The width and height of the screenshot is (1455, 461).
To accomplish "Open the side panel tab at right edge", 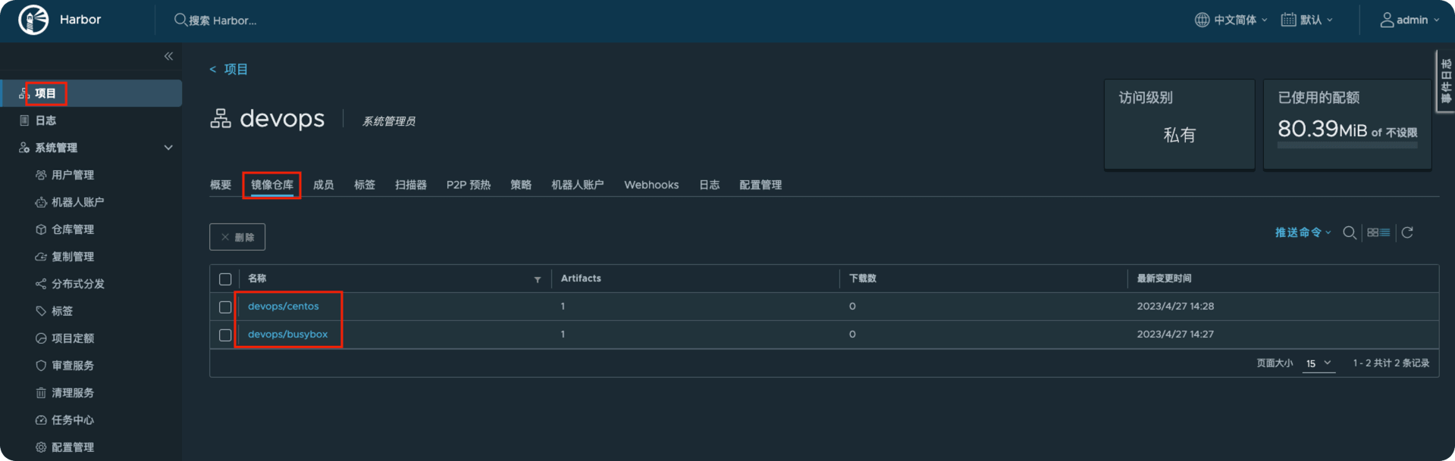I will point(1446,82).
